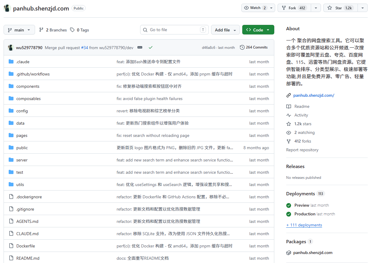The height and width of the screenshot is (263, 371).
Task: Click the wu529778790 avatar in commit bar
Action: tap(11, 47)
